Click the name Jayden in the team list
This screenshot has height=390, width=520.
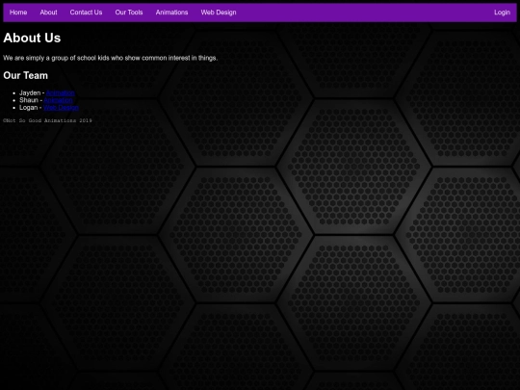(30, 92)
